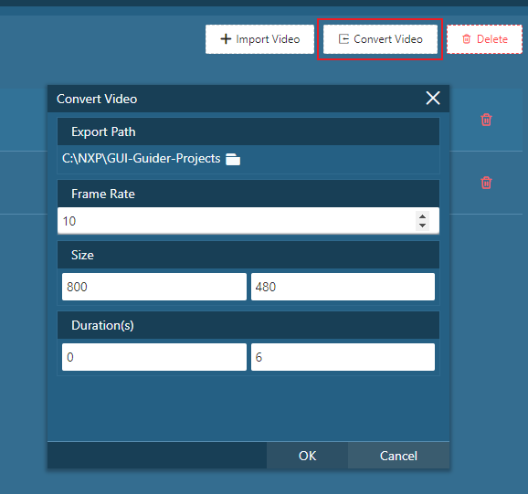Screen dimensions: 528x494
Task: Click the export path text C:\NXP\GUI-Guider-Projects
Action: (x=141, y=159)
